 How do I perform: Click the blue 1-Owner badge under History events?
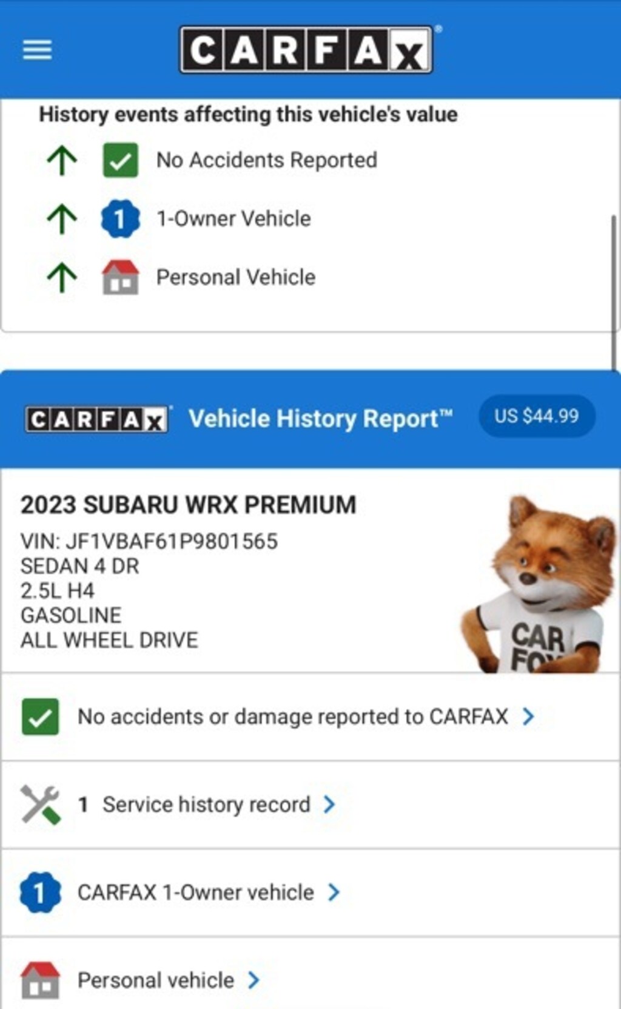120,218
